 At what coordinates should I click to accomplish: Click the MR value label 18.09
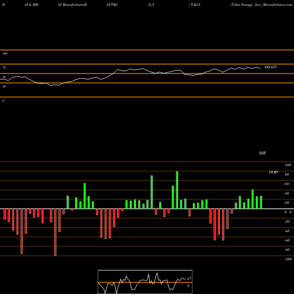point(273,172)
